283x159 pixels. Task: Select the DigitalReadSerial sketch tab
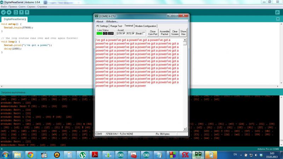coord(15,19)
